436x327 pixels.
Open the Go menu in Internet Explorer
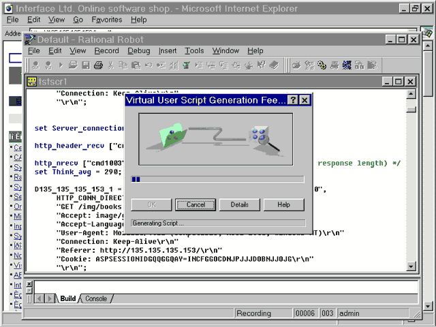tap(78, 20)
